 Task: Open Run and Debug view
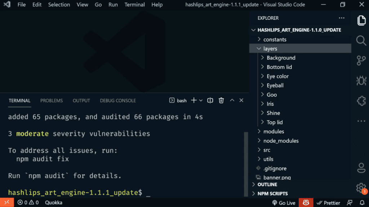(x=361, y=81)
